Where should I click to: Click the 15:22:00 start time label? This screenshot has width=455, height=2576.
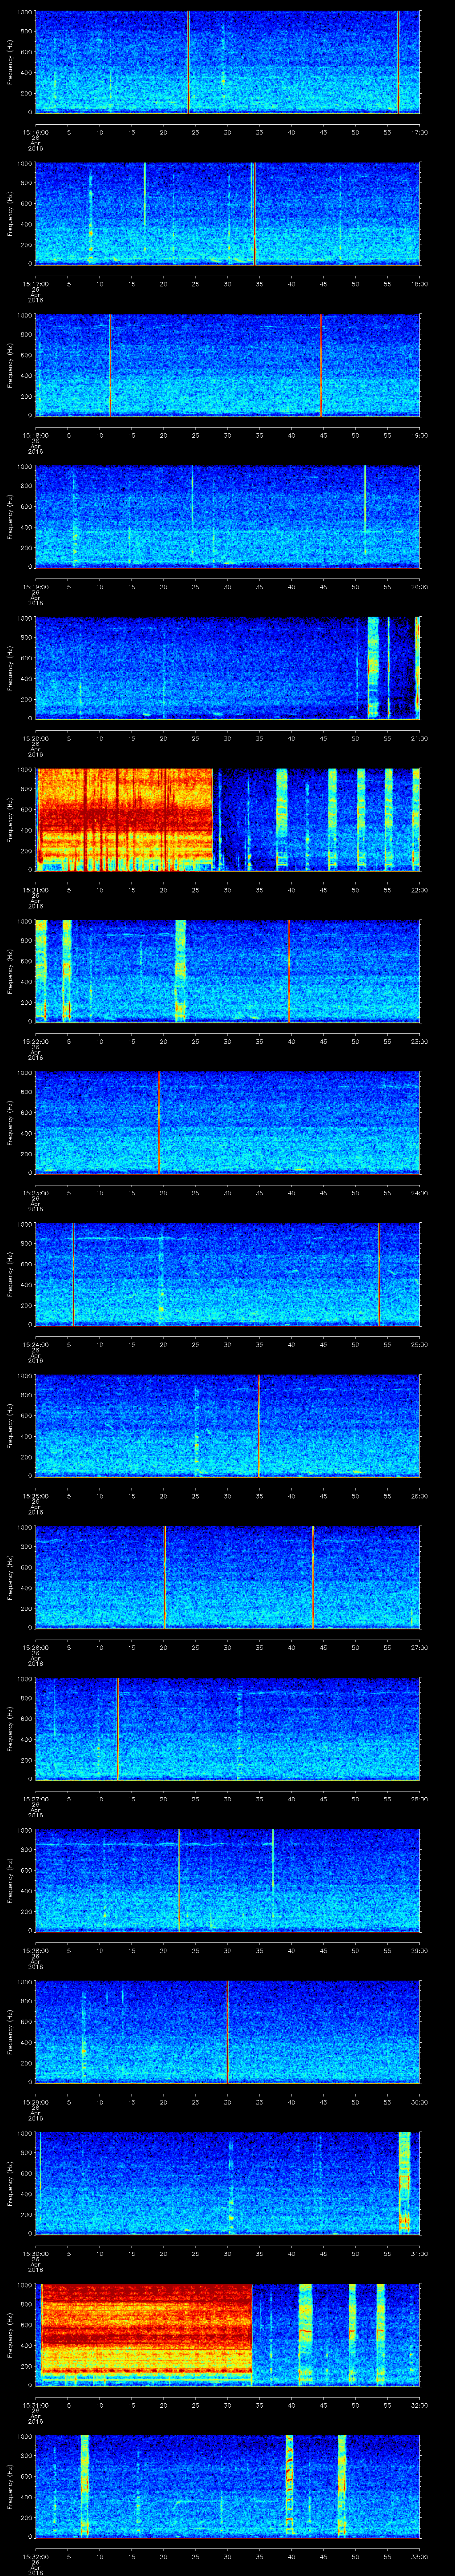36,1041
